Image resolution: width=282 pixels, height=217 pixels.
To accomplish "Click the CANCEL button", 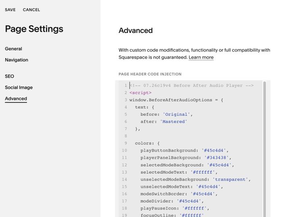I will tap(31, 10).
